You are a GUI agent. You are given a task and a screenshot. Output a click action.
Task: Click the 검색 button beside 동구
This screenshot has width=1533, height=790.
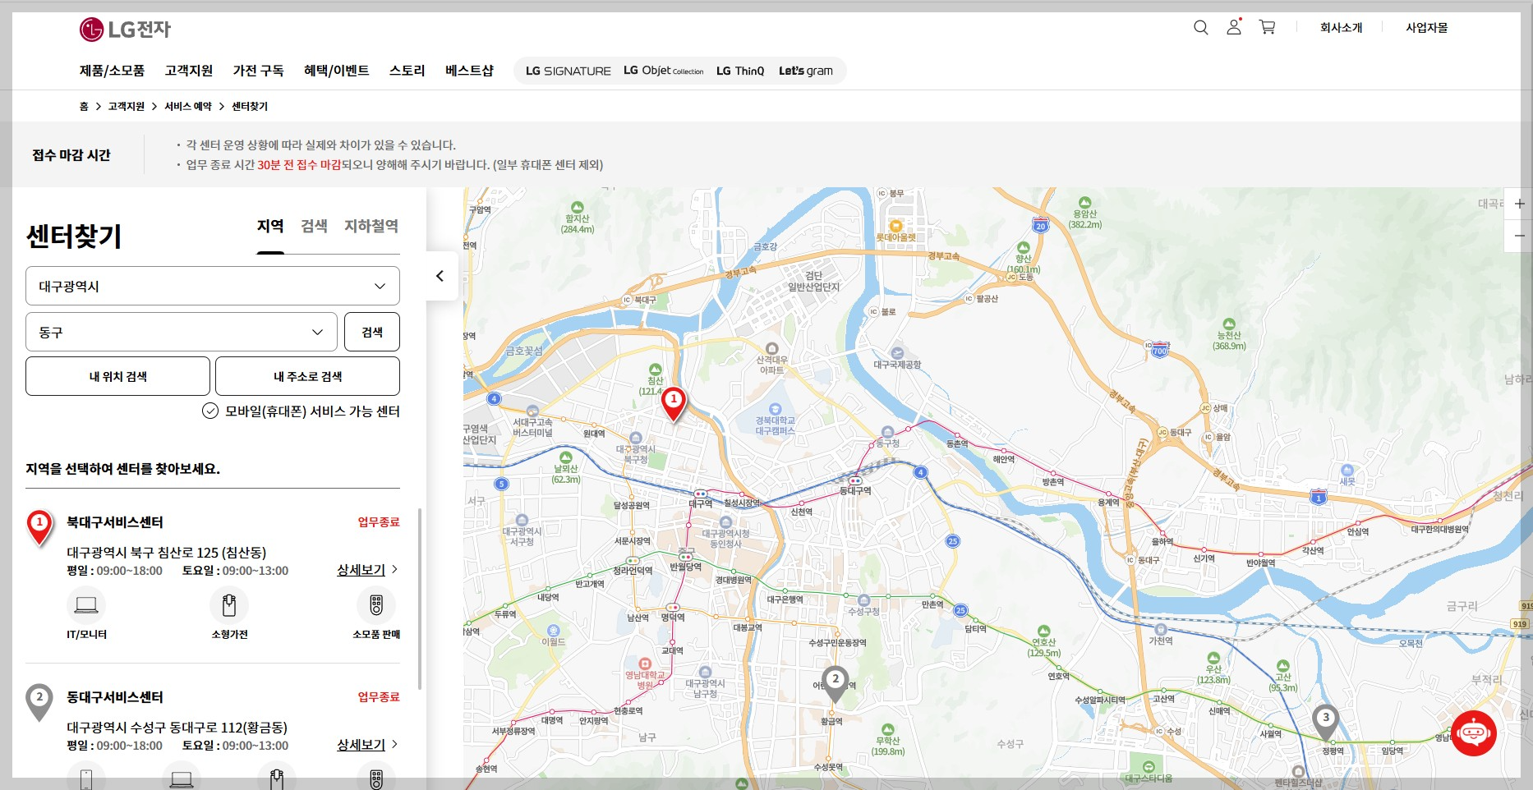click(x=372, y=332)
